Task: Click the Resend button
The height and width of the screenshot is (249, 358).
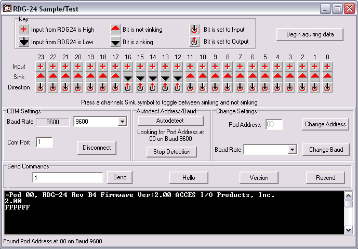Action: point(325,178)
